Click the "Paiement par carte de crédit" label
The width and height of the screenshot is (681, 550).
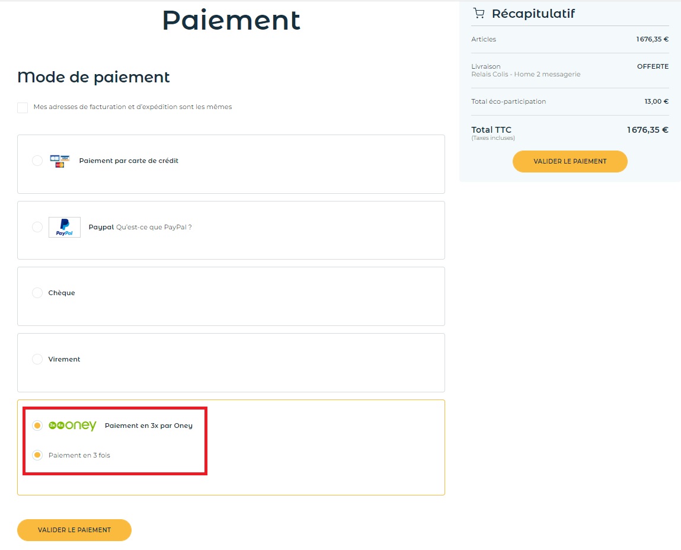(x=129, y=161)
